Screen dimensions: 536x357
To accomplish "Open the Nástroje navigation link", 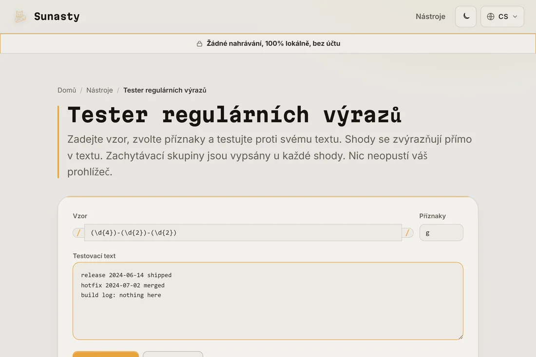I will click(430, 17).
